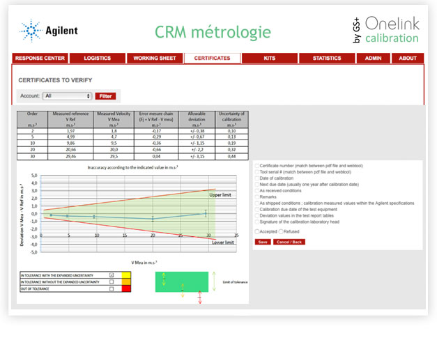Click the Allowable deviation column header
This screenshot has height=347, width=437.
(x=197, y=120)
